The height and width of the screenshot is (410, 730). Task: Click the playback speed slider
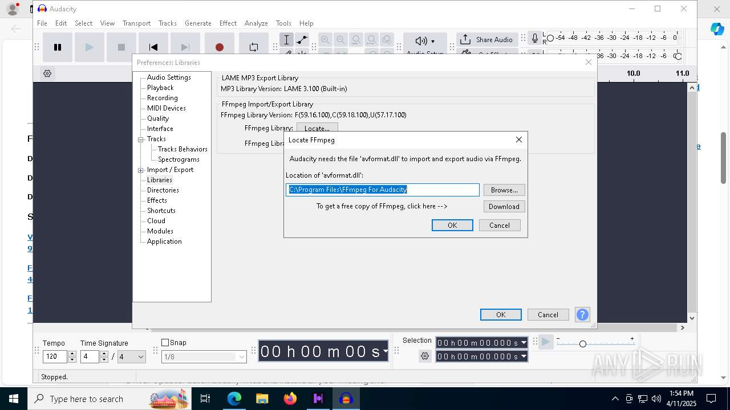(x=596, y=343)
